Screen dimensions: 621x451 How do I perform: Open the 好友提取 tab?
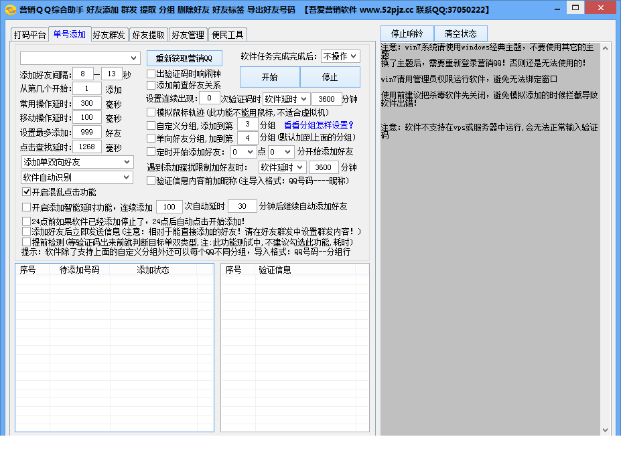[x=149, y=35]
